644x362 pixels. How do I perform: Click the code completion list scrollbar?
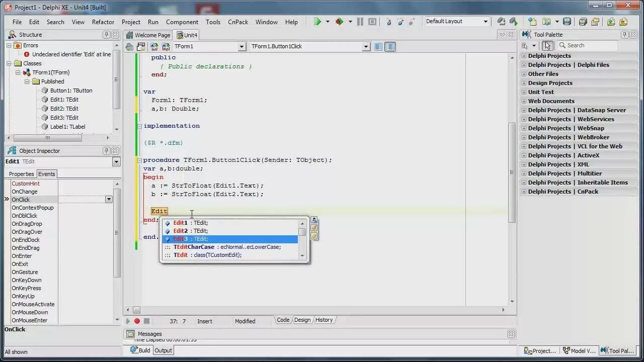pos(302,239)
